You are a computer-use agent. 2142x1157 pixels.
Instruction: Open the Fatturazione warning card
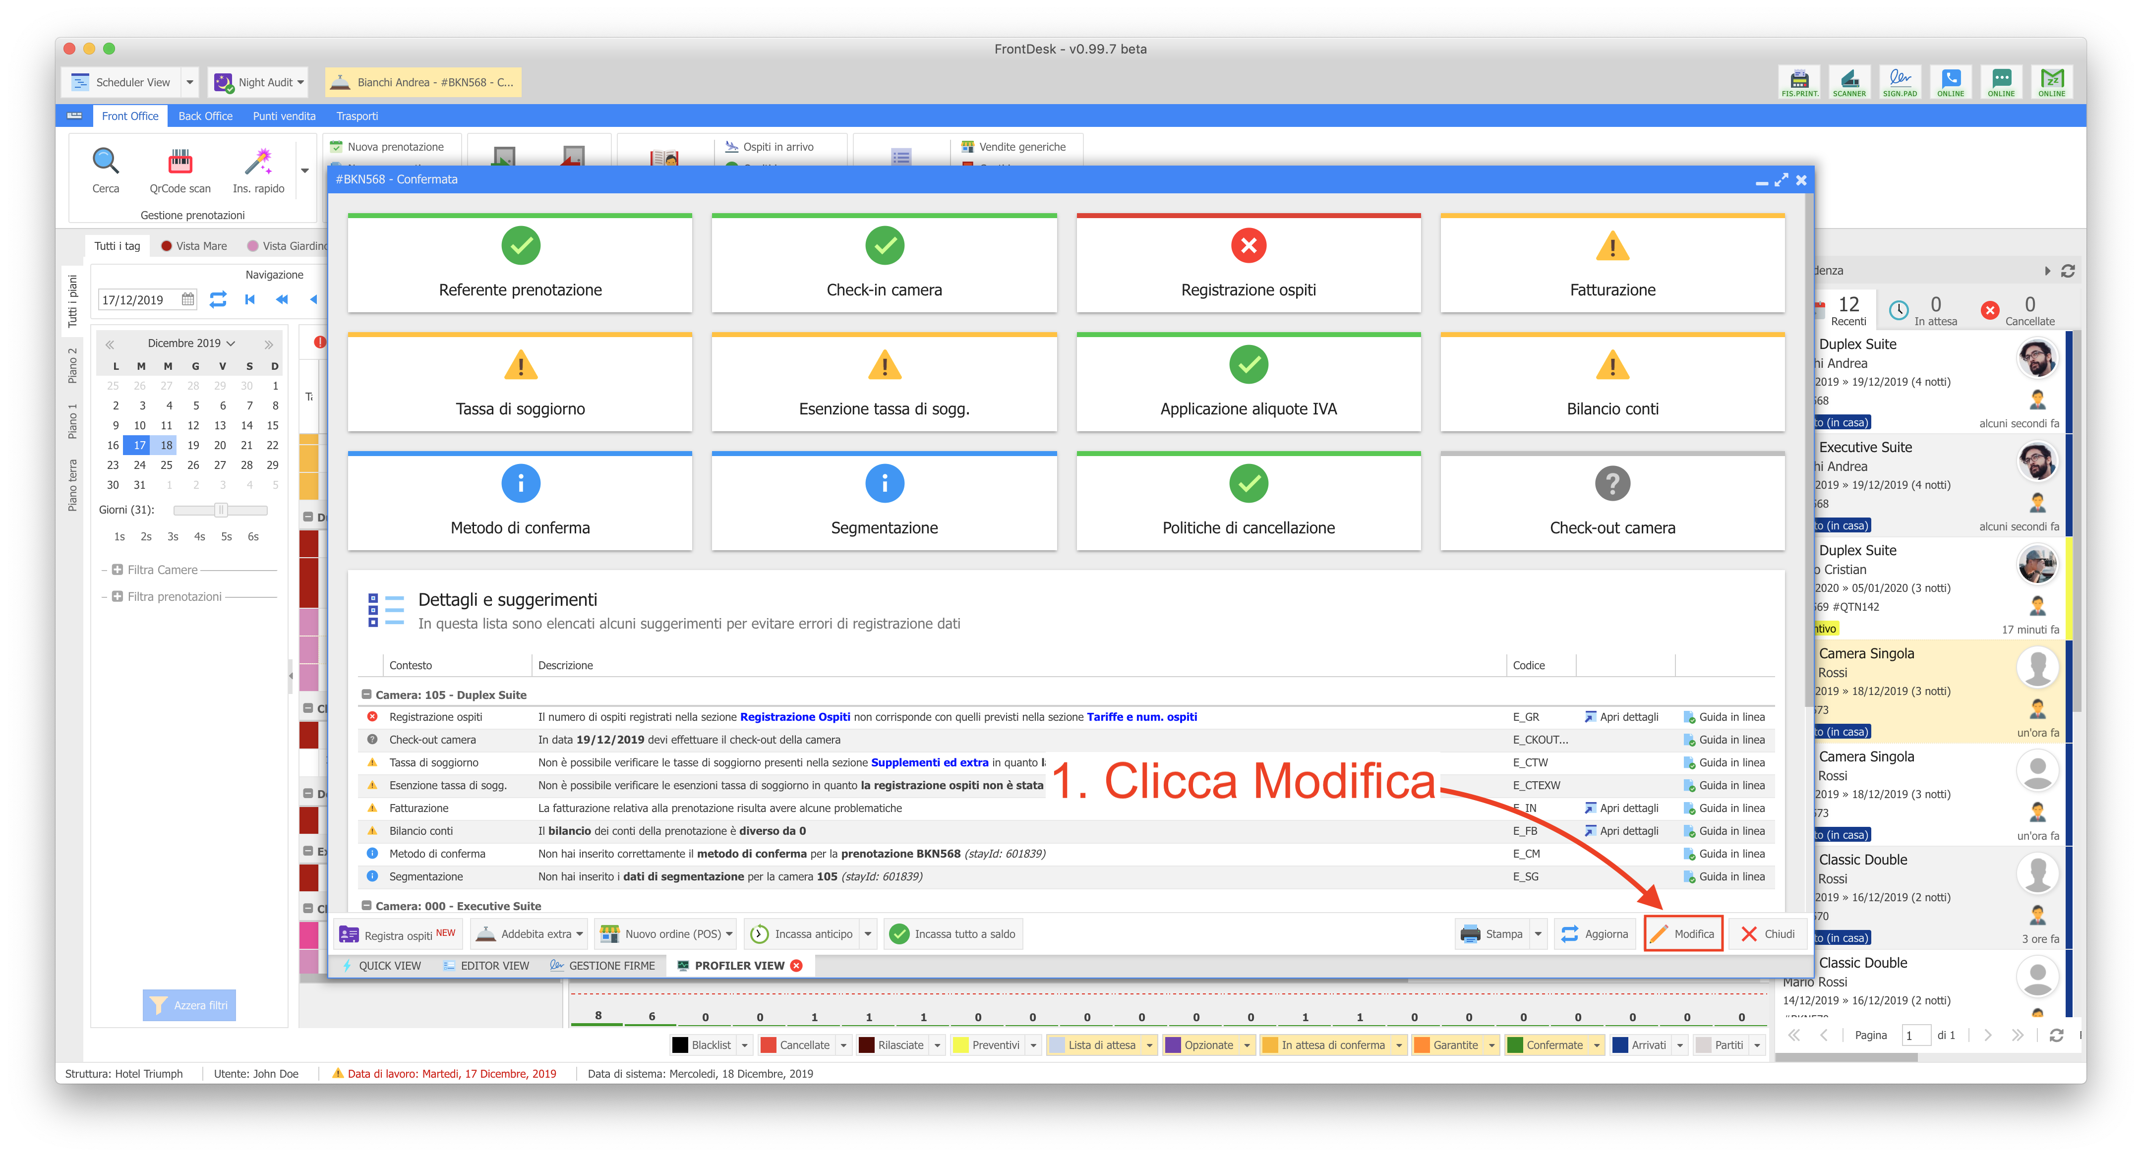pos(1612,263)
